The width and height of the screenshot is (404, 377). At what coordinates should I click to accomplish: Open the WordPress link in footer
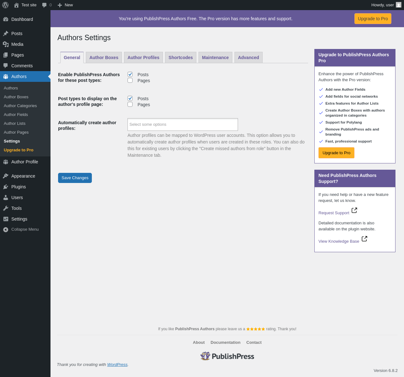point(117,365)
